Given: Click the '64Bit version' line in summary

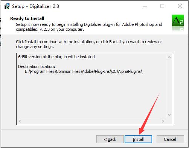Looking at the screenshot, I should (x=56, y=57).
